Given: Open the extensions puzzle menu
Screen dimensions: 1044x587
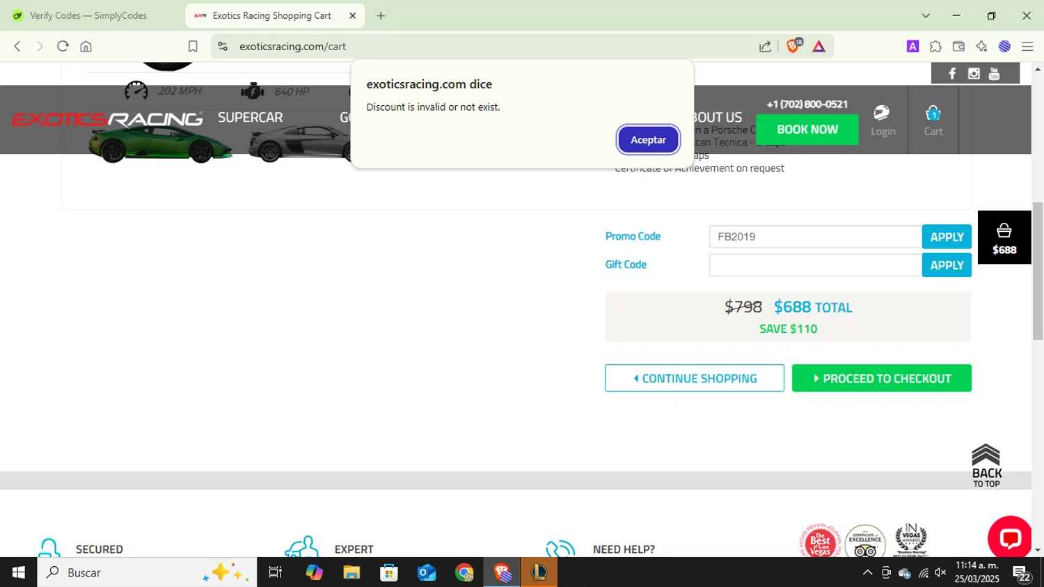Looking at the screenshot, I should click(x=935, y=47).
